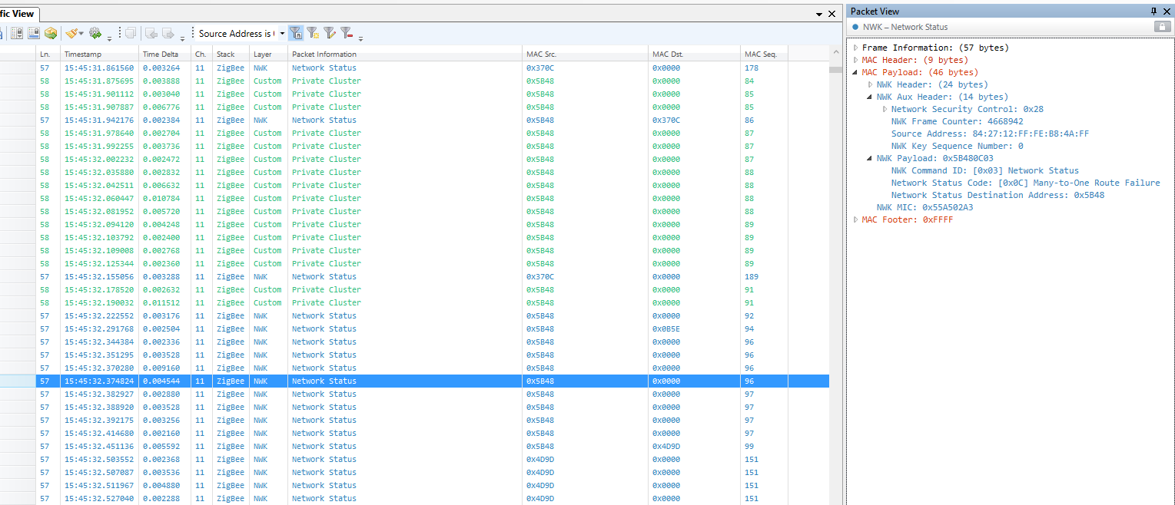The image size is (1175, 505).
Task: Expand the NWK Header (24 bytes) node
Action: (870, 84)
